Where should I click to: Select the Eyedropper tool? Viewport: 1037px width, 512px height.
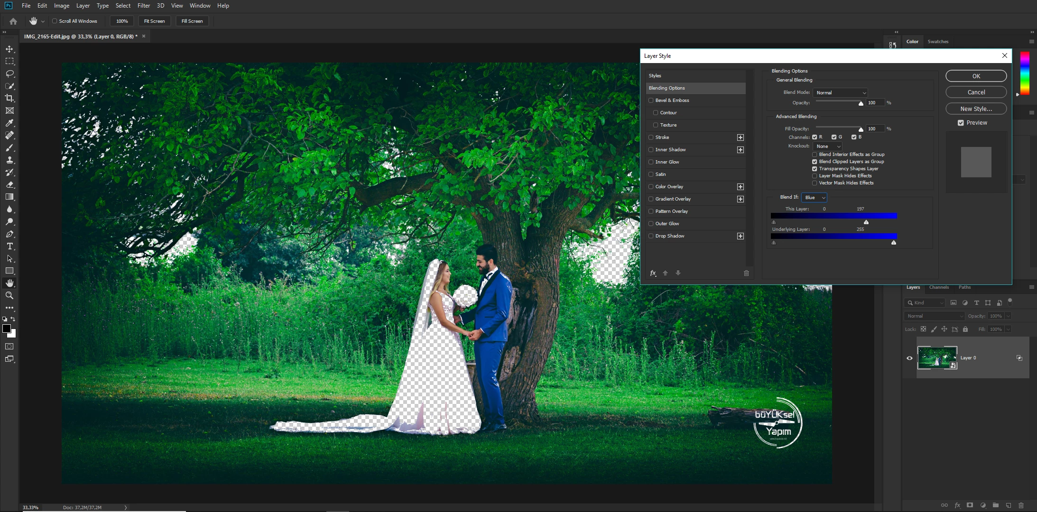(x=9, y=123)
